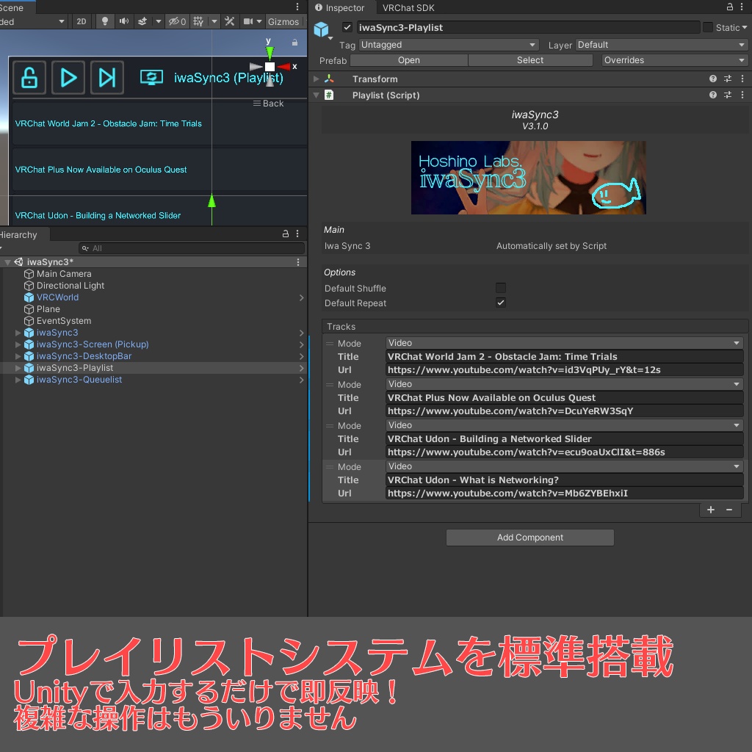Click the prefab Open button

tap(408, 60)
